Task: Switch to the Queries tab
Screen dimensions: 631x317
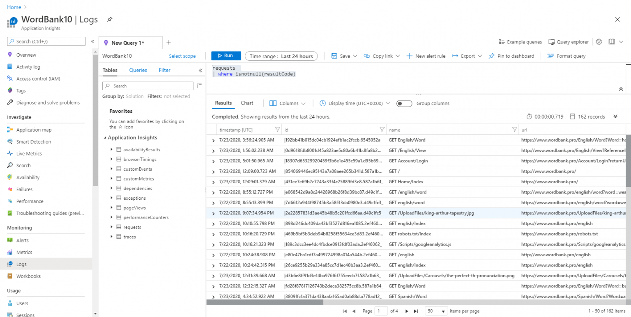Action: (x=138, y=70)
